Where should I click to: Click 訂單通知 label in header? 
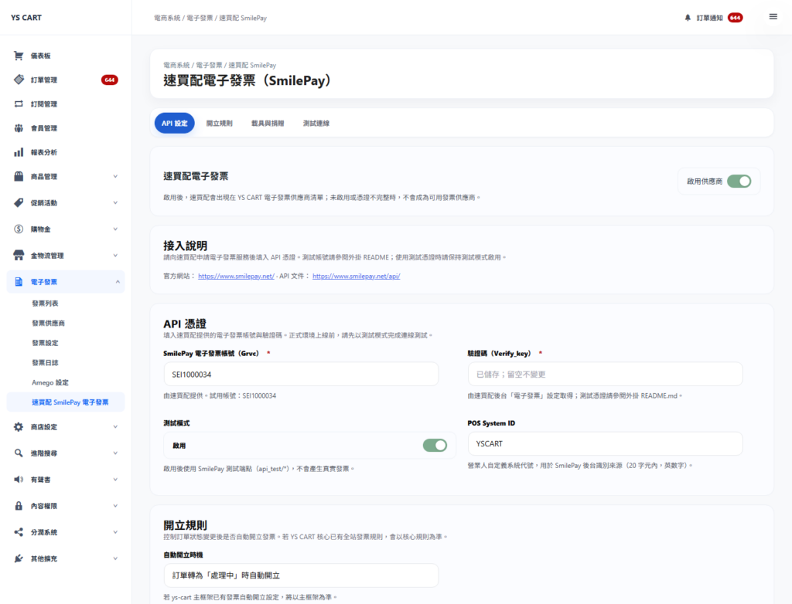(710, 18)
